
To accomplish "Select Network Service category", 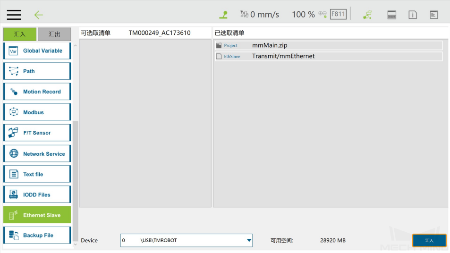I will 37,154.
